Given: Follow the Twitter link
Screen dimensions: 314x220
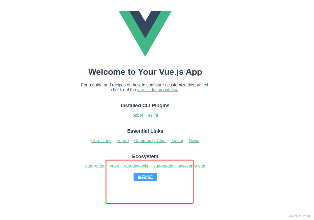Looking at the screenshot, I should pos(177,141).
